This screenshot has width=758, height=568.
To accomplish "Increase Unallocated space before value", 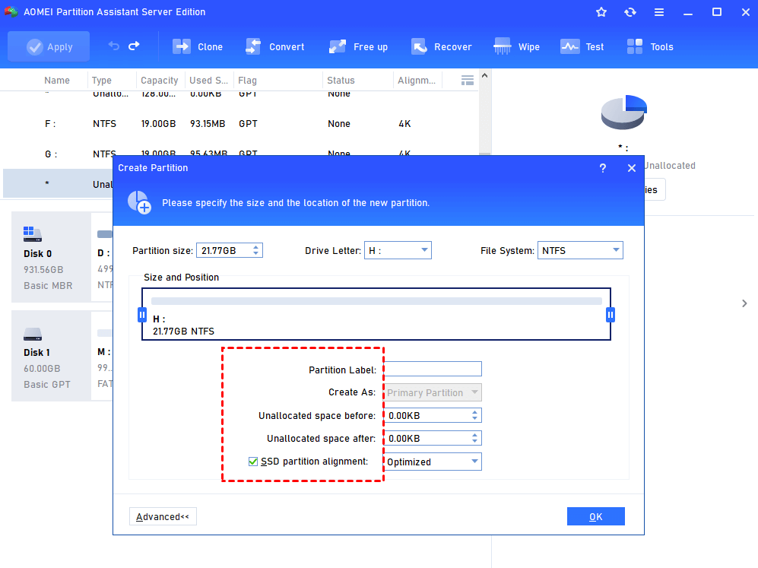I will coord(474,412).
